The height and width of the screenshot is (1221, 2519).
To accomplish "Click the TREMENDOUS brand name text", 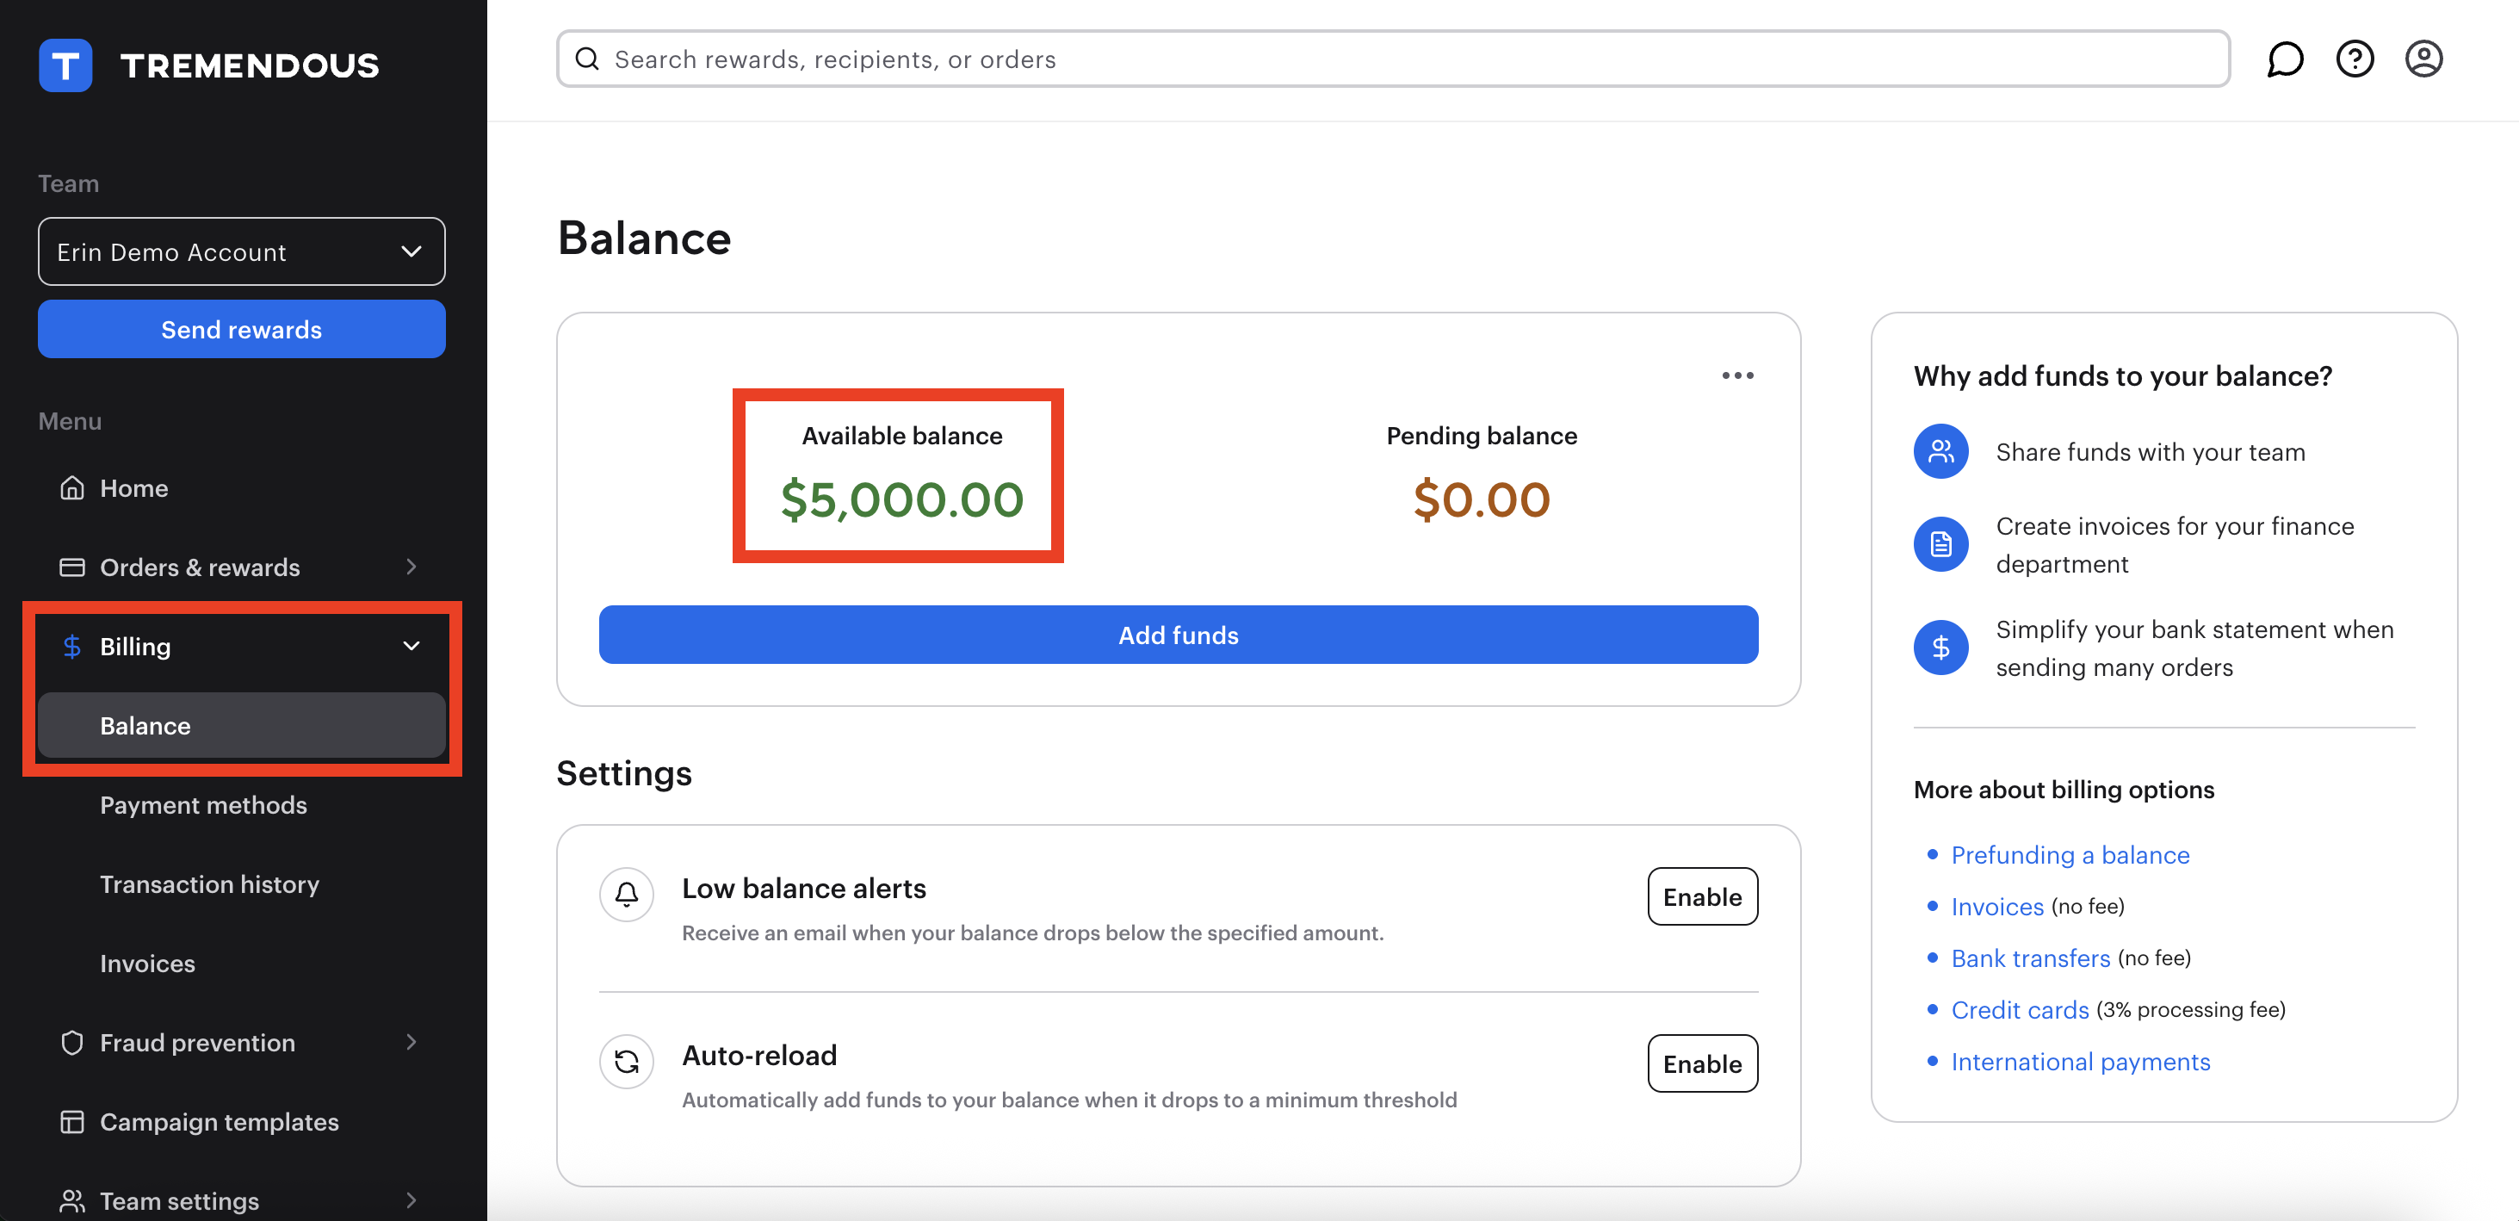I will coord(250,65).
